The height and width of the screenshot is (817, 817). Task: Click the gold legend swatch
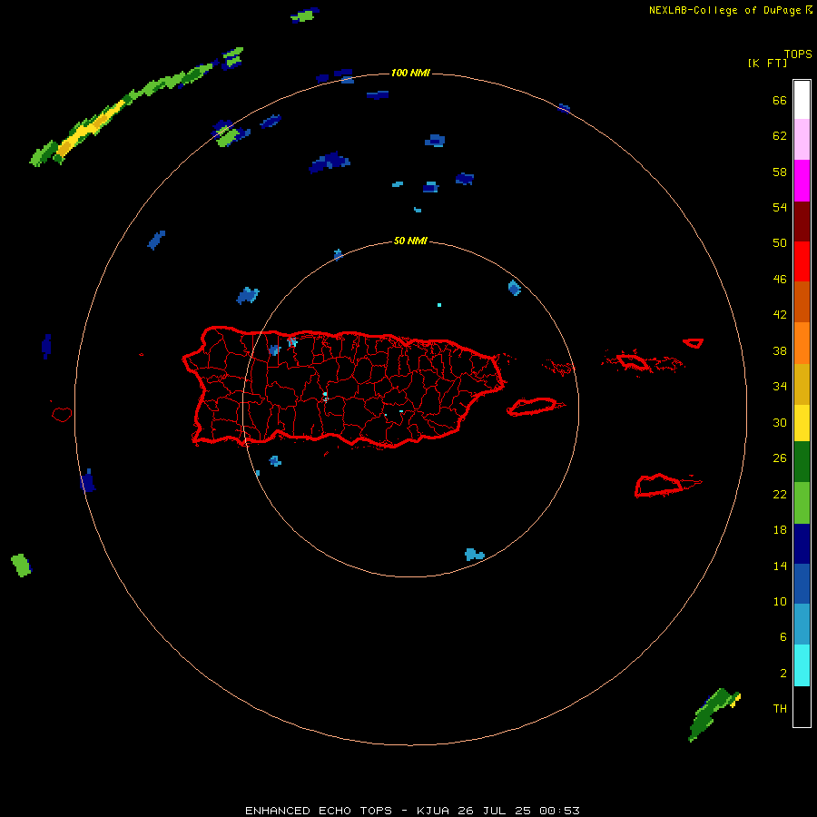point(802,384)
